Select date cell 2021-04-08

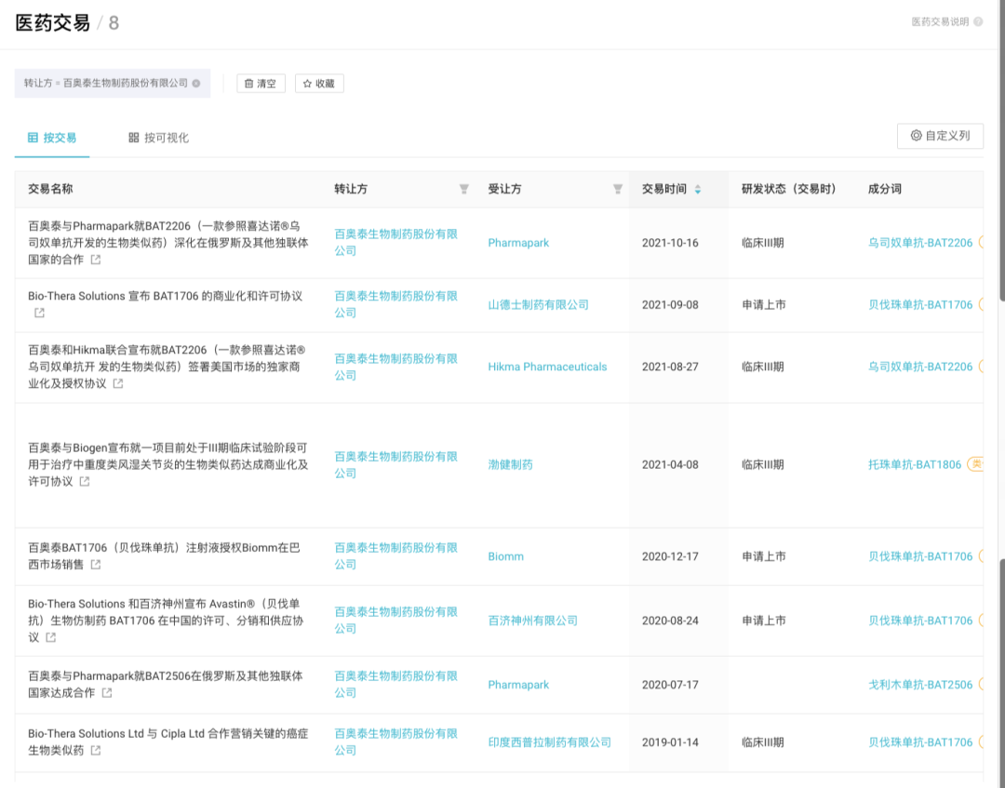coord(670,464)
